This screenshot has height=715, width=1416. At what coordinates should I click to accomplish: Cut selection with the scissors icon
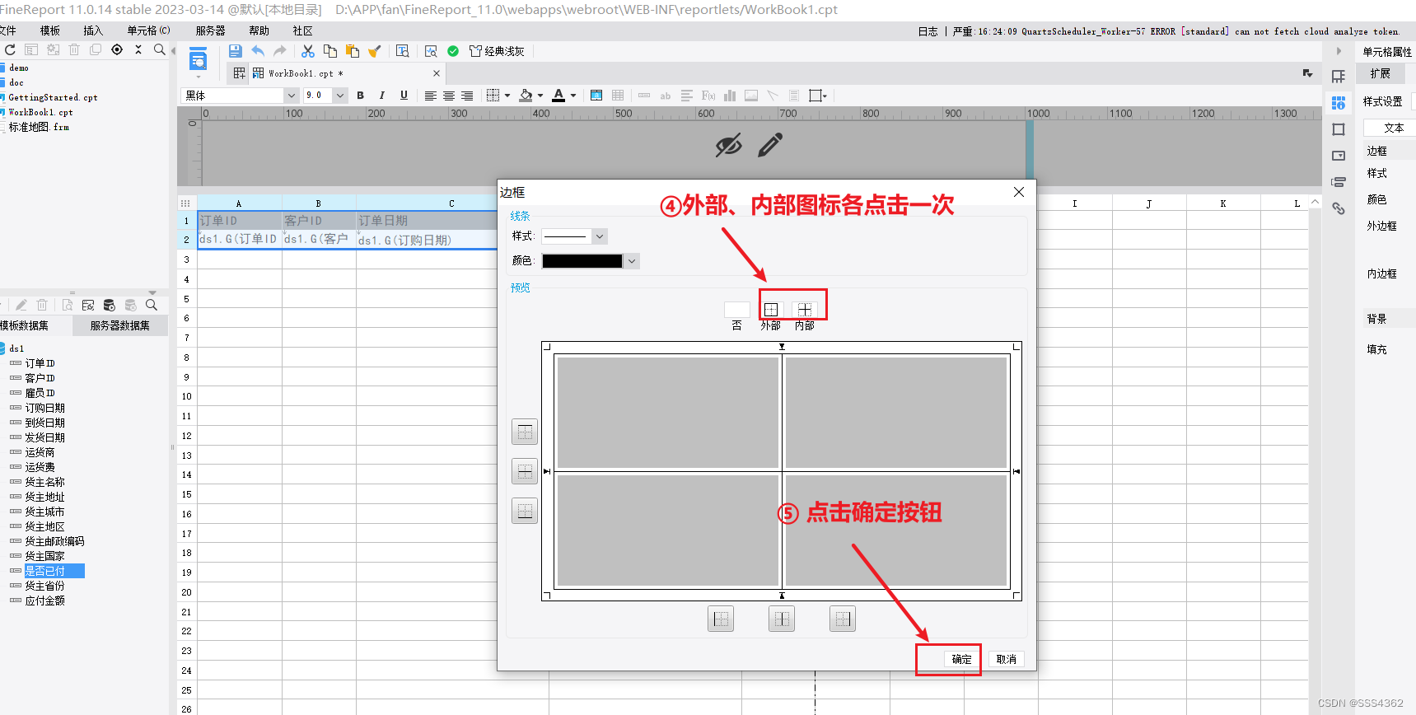(308, 51)
